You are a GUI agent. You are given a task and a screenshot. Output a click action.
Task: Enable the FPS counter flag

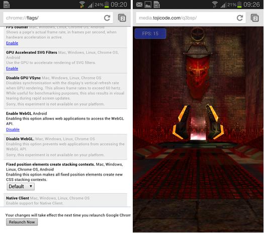(12, 43)
